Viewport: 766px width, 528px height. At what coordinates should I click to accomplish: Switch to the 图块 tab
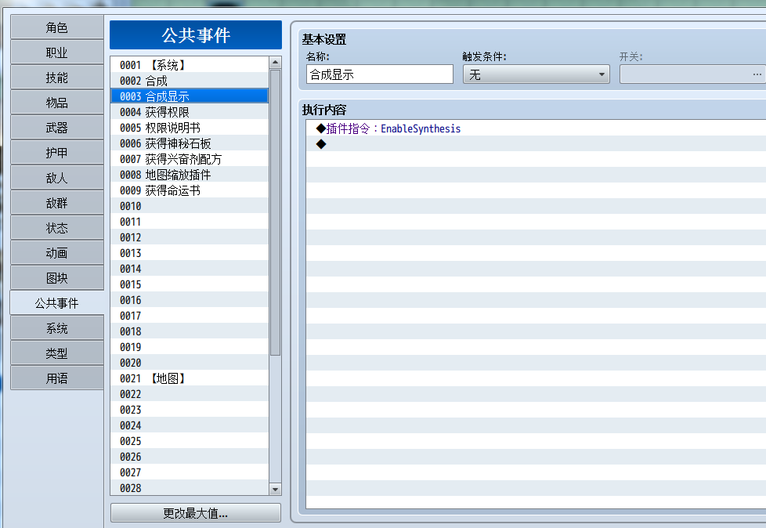pyautogui.click(x=56, y=278)
